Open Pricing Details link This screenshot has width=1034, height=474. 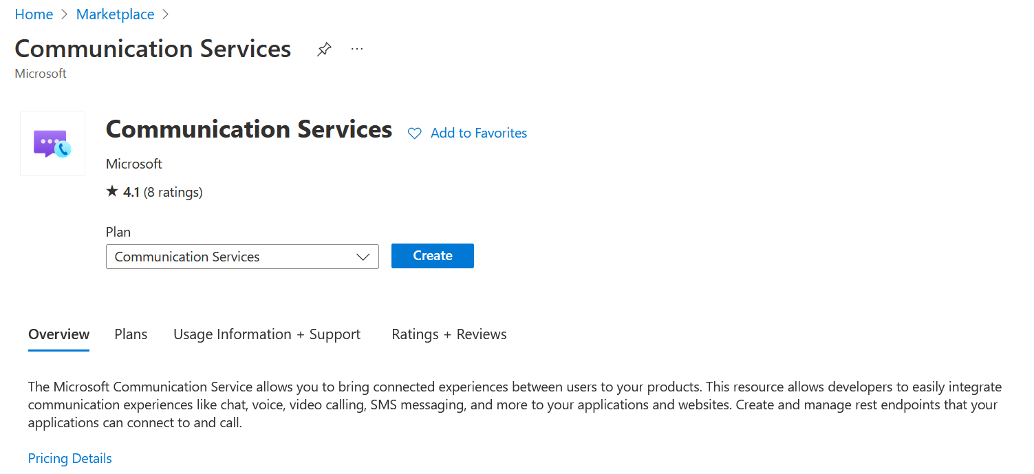click(69, 457)
